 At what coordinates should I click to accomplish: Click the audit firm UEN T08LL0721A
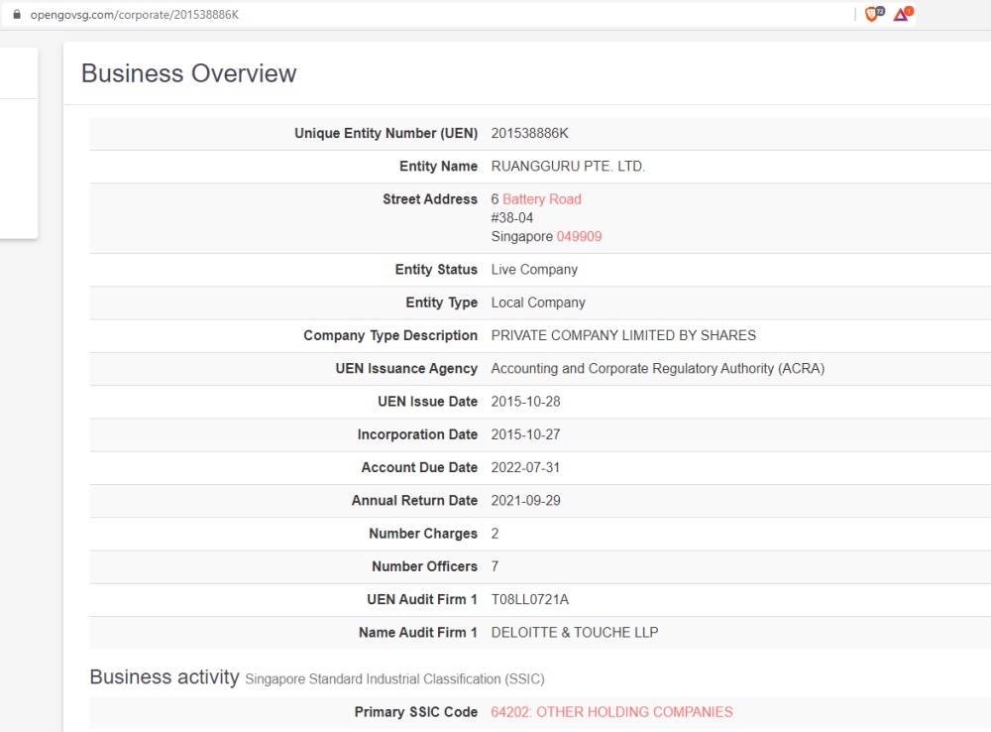tap(530, 600)
